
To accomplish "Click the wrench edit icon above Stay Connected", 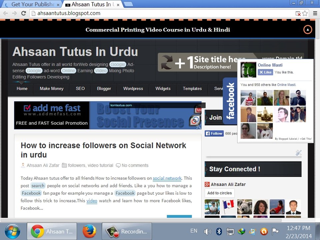I will pos(299,153).
